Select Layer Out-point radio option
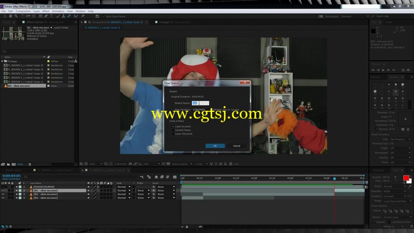Image resolution: width=414 pixels, height=233 pixels. tap(173, 134)
